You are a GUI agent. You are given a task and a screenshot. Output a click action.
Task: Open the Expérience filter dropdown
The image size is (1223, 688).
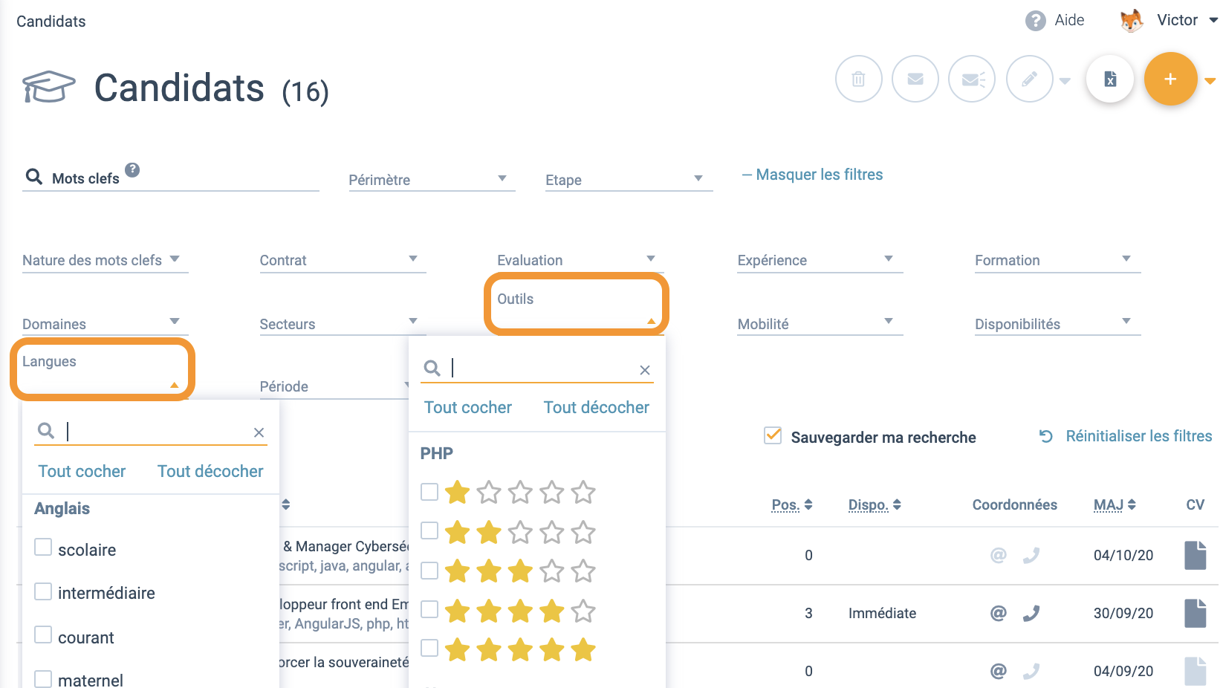tap(820, 260)
